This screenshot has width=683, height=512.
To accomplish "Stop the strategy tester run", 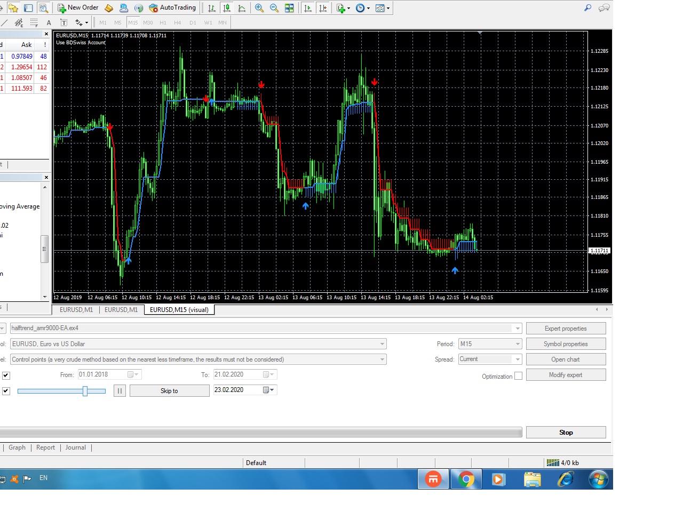I will (x=566, y=433).
